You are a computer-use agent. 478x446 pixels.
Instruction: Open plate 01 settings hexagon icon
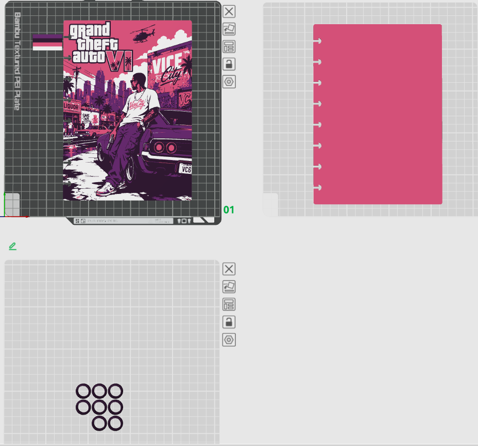pos(229,82)
